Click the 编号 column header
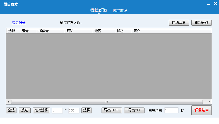The width and height of the screenshot is (219, 124). 28,31
